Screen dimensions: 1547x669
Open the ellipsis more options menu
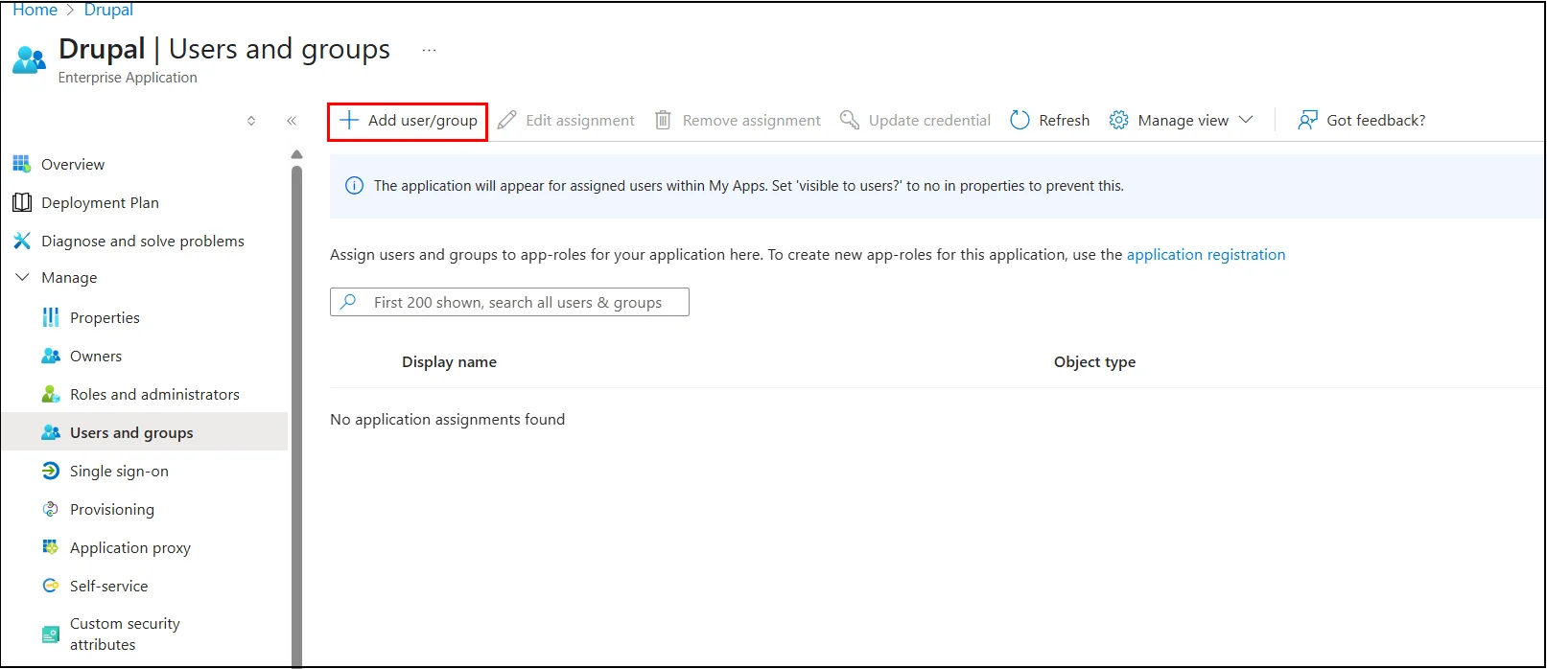pyautogui.click(x=429, y=50)
